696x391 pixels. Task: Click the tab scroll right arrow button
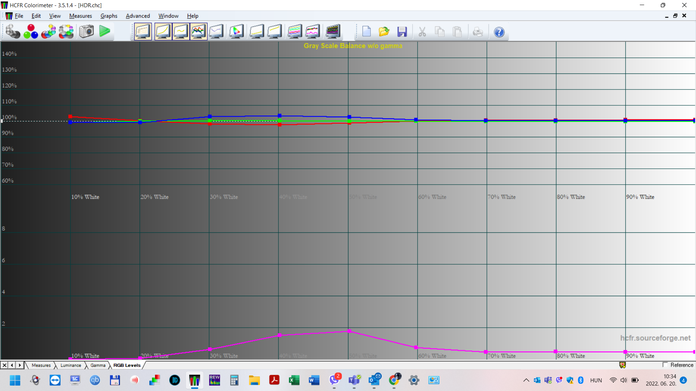coord(20,365)
